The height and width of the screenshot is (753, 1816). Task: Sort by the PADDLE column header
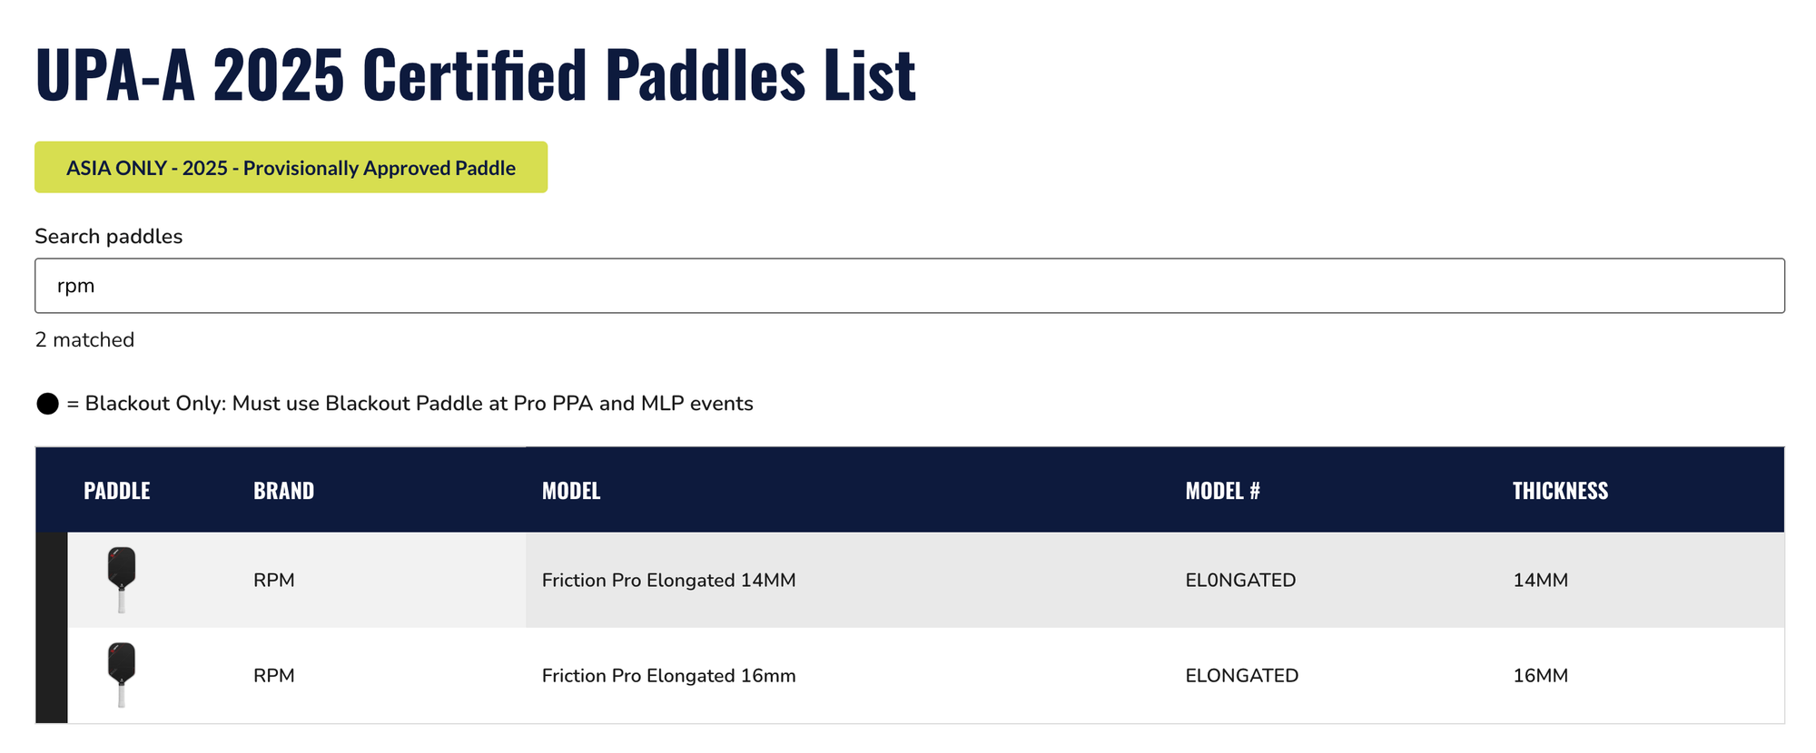click(117, 491)
